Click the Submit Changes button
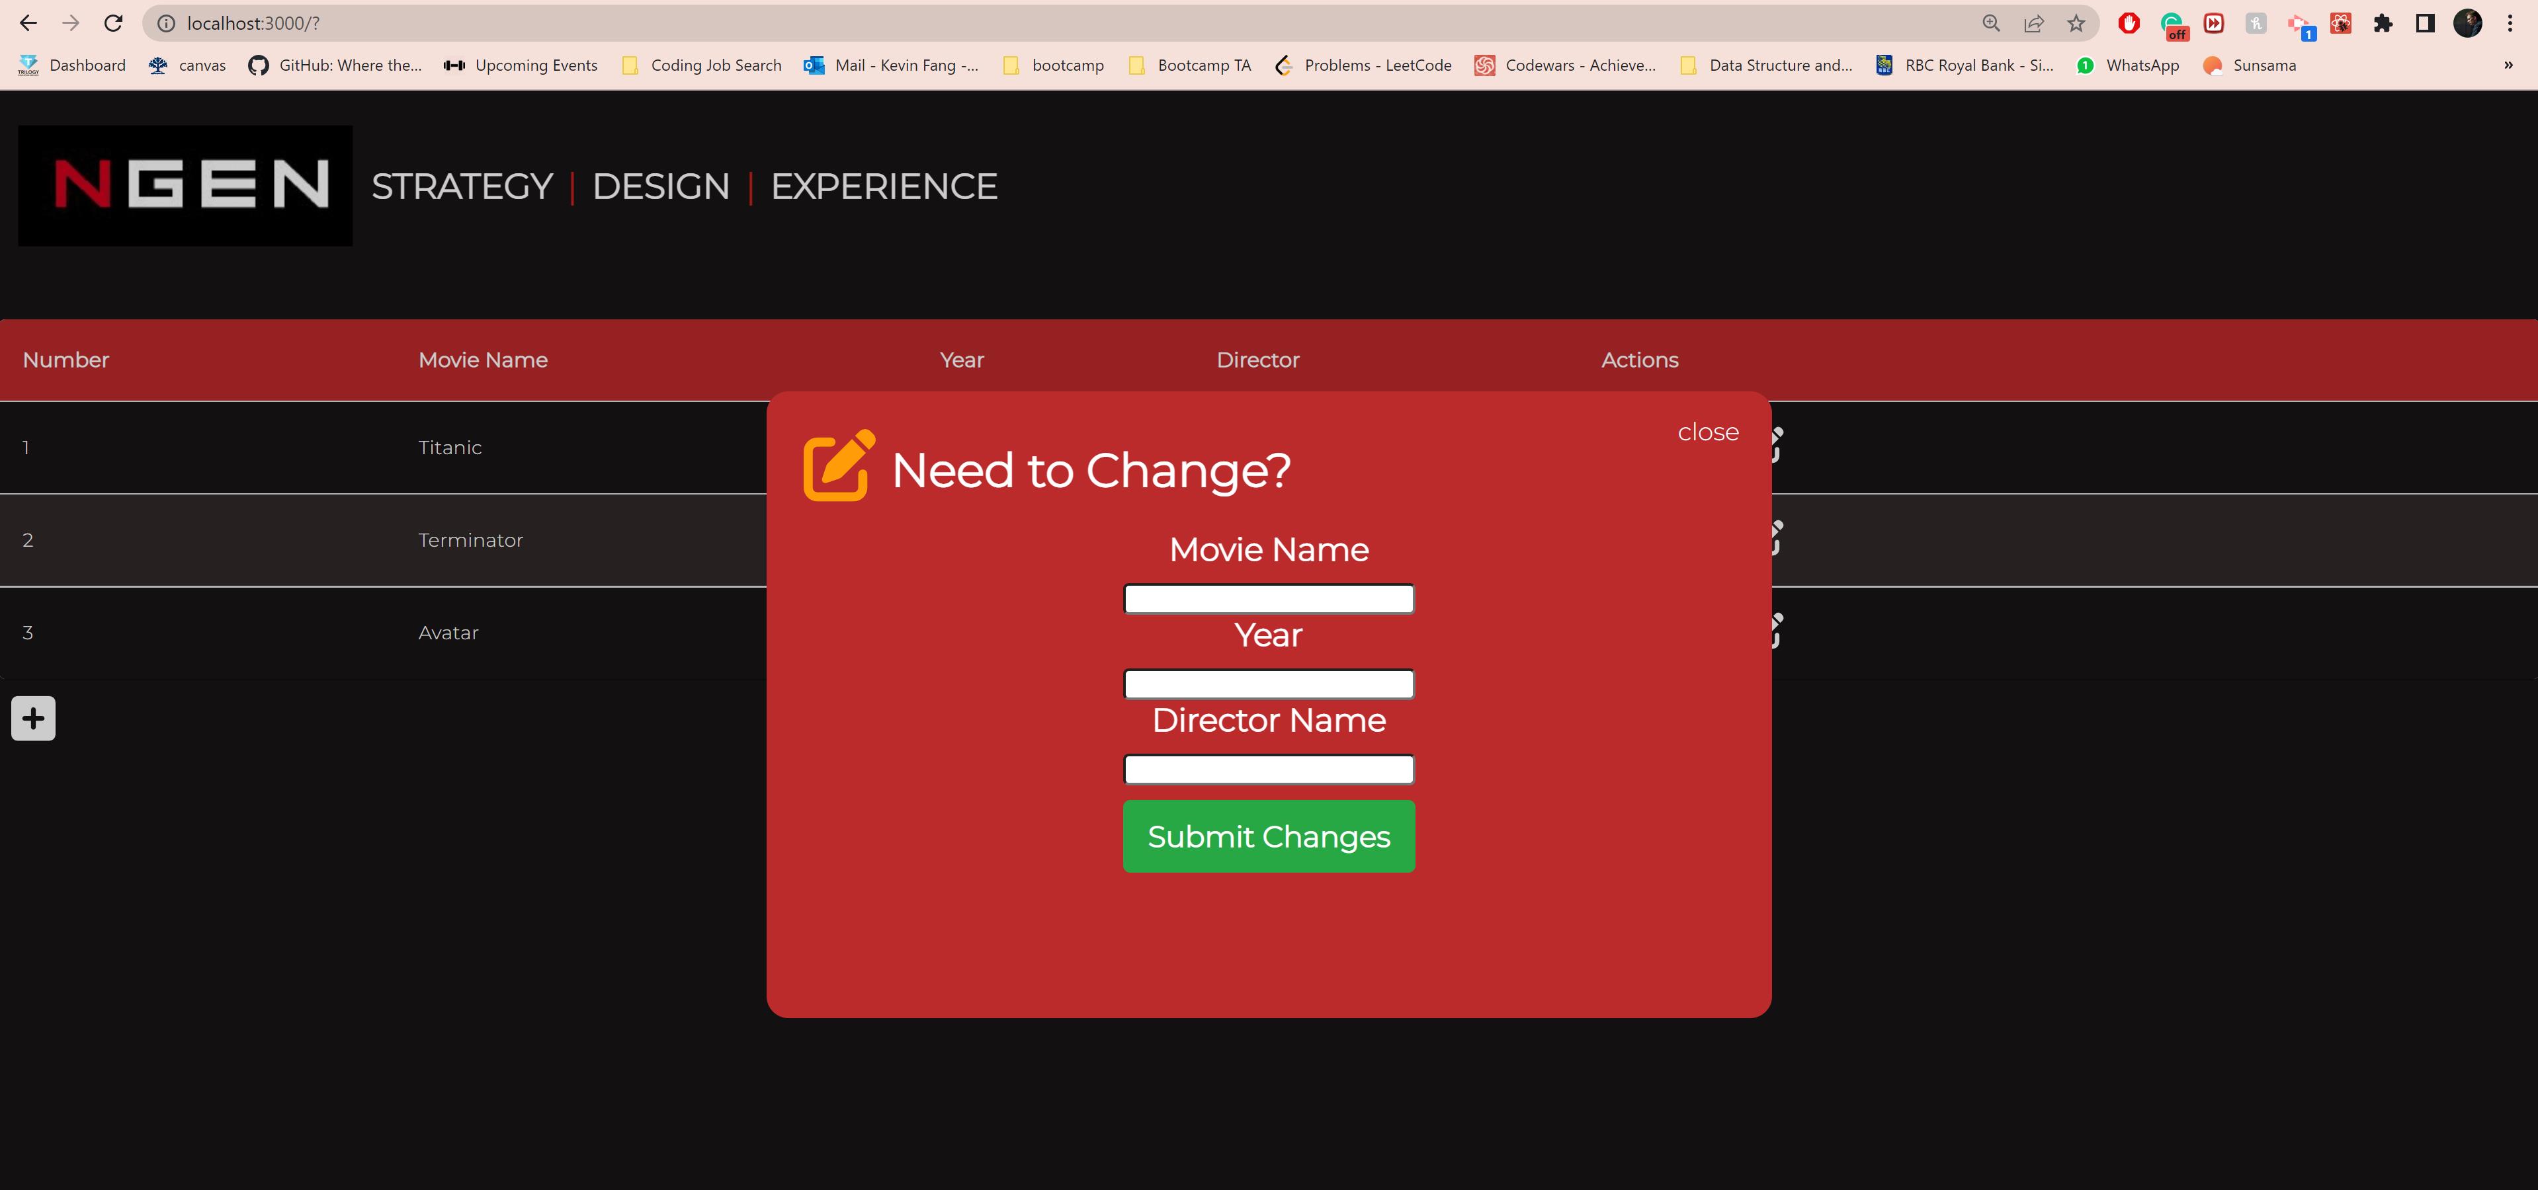Viewport: 2538px width, 1190px height. [1268, 836]
